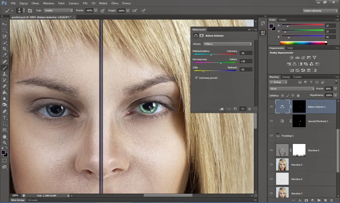This screenshot has height=203, width=340.
Task: Click the color spectrum ramp
Action: [303, 43]
